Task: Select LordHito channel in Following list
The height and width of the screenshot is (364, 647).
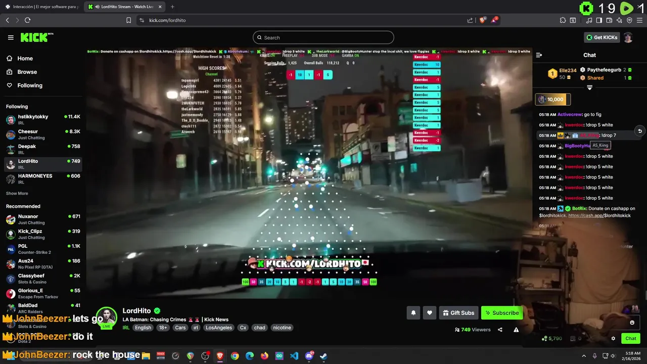Action: tap(43, 164)
